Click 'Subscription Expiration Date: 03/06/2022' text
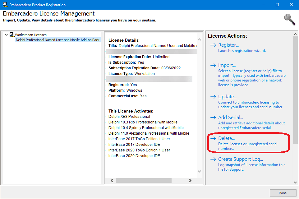The width and height of the screenshot is (299, 199). tap(145, 68)
